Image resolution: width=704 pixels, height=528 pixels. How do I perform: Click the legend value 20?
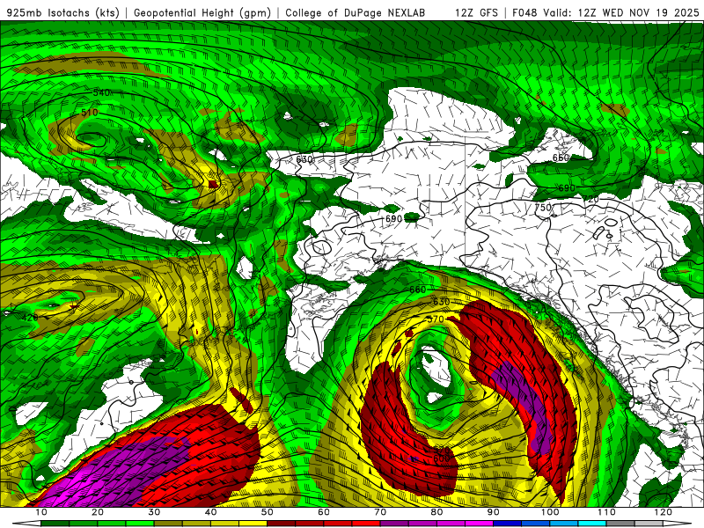coord(98,512)
